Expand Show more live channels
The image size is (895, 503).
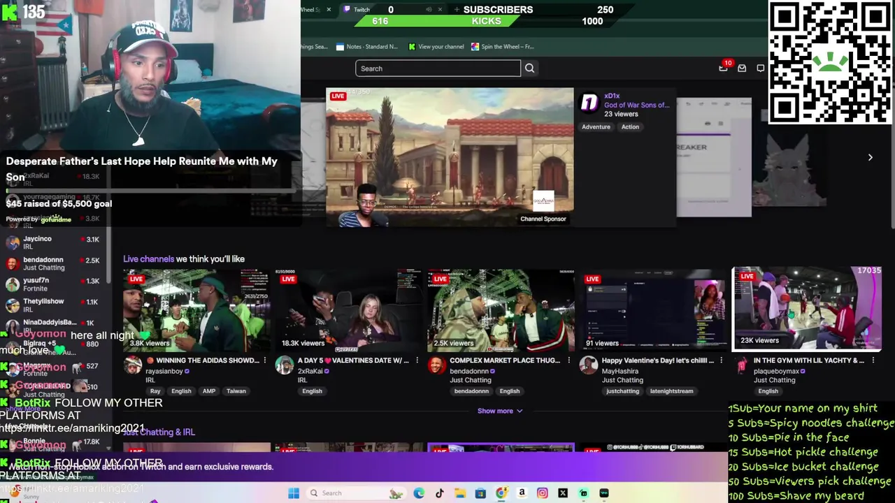click(x=500, y=411)
